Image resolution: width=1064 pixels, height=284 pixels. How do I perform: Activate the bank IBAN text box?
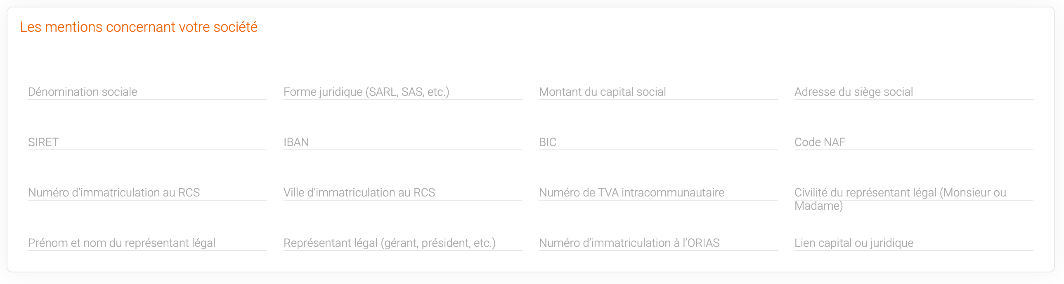[x=402, y=142]
